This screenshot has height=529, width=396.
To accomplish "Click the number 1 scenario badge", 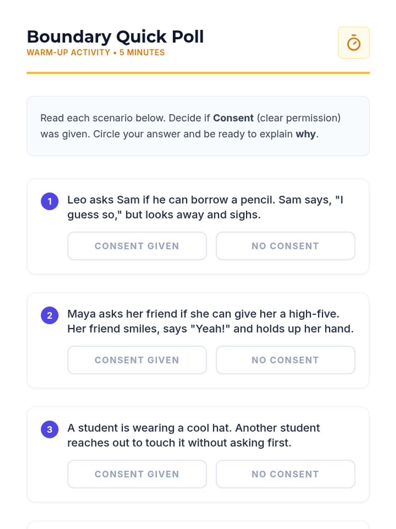I will (49, 201).
